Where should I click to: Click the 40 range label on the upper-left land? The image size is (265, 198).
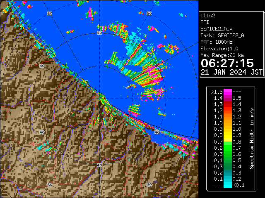[x=42, y=66]
